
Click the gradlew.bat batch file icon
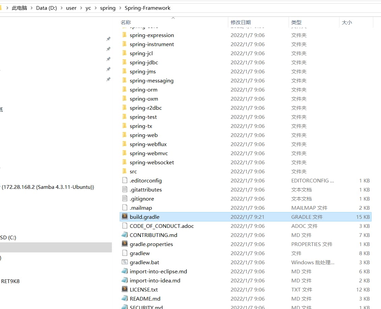[125, 262]
